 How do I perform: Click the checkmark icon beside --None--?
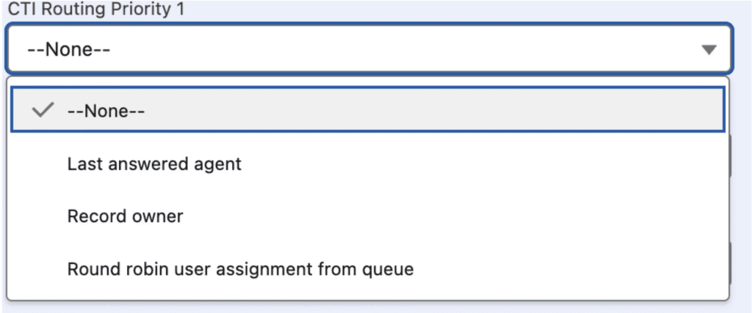coord(44,111)
